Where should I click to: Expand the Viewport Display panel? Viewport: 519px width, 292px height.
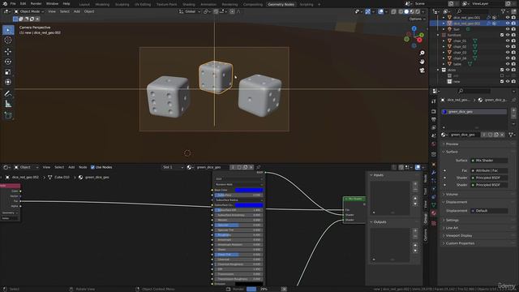coord(458,236)
